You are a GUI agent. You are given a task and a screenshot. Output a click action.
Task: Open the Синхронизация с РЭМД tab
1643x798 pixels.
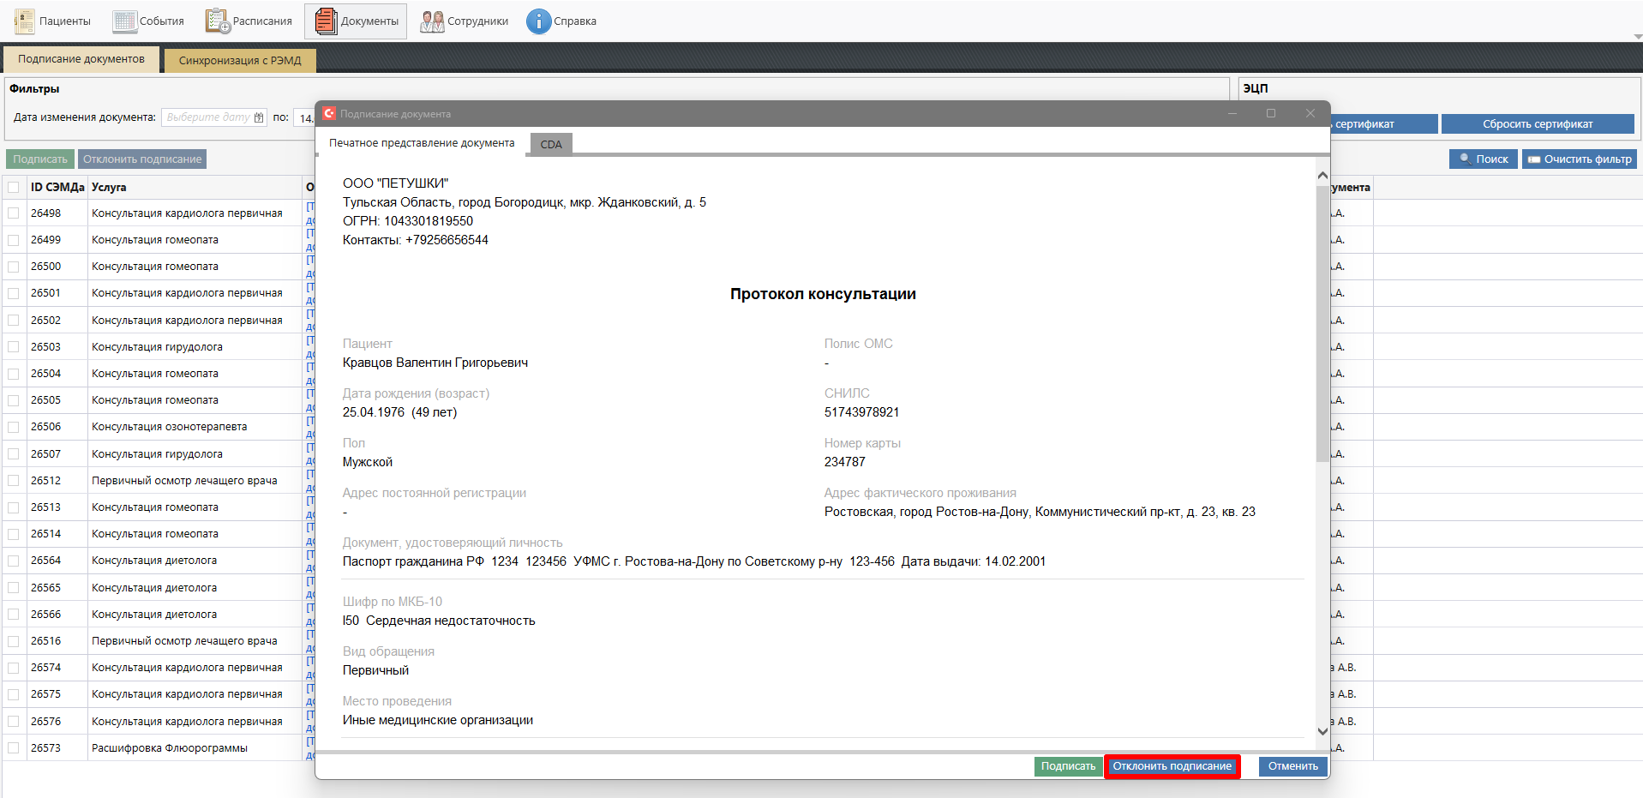pos(240,61)
